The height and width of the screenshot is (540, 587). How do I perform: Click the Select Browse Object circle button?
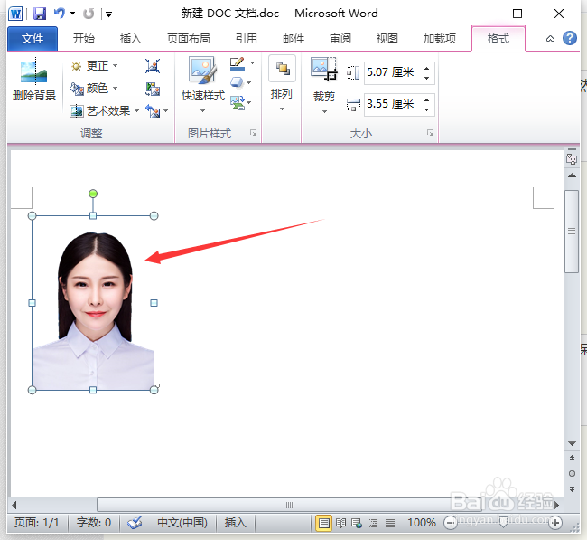(572, 474)
